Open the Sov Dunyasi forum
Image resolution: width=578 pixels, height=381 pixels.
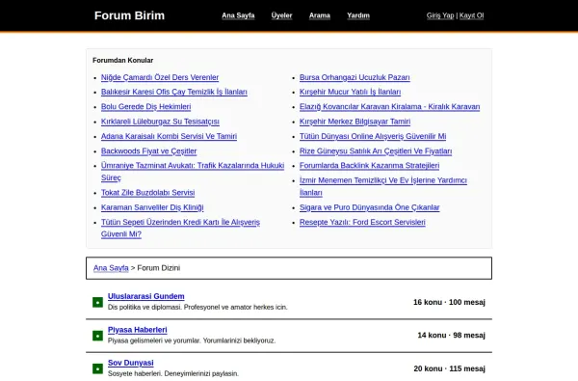tap(130, 363)
